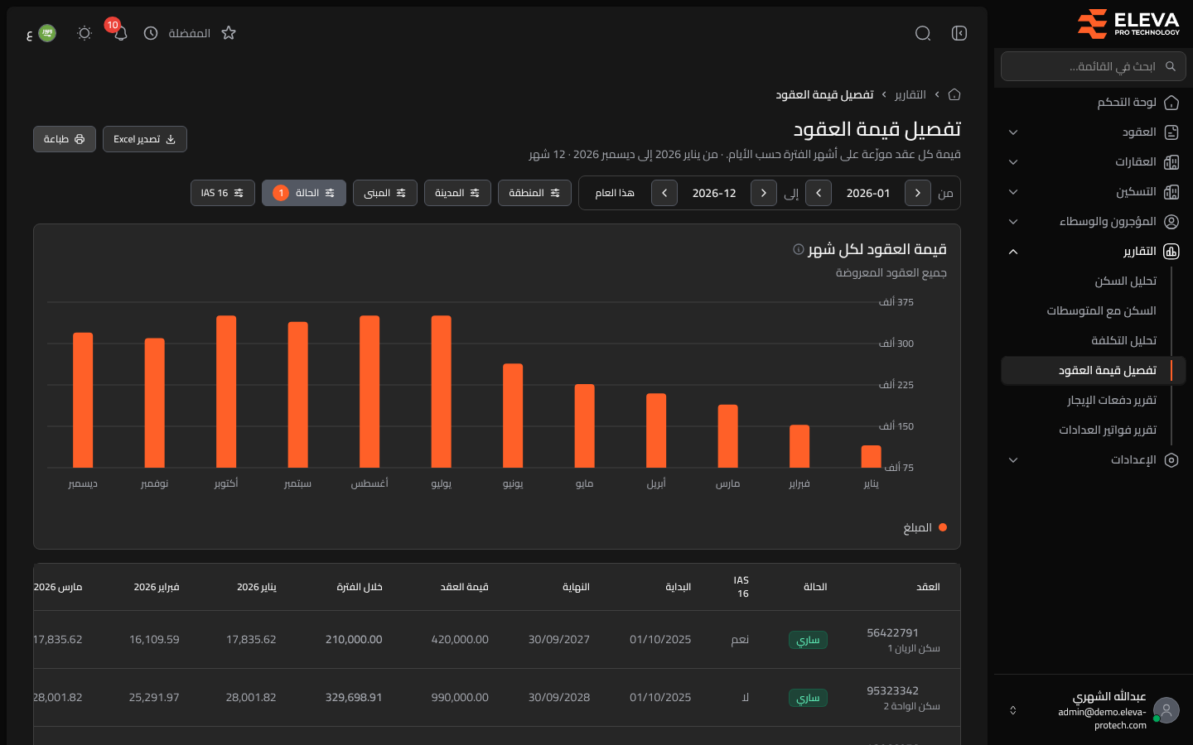Open المبنى building filter

click(x=385, y=193)
